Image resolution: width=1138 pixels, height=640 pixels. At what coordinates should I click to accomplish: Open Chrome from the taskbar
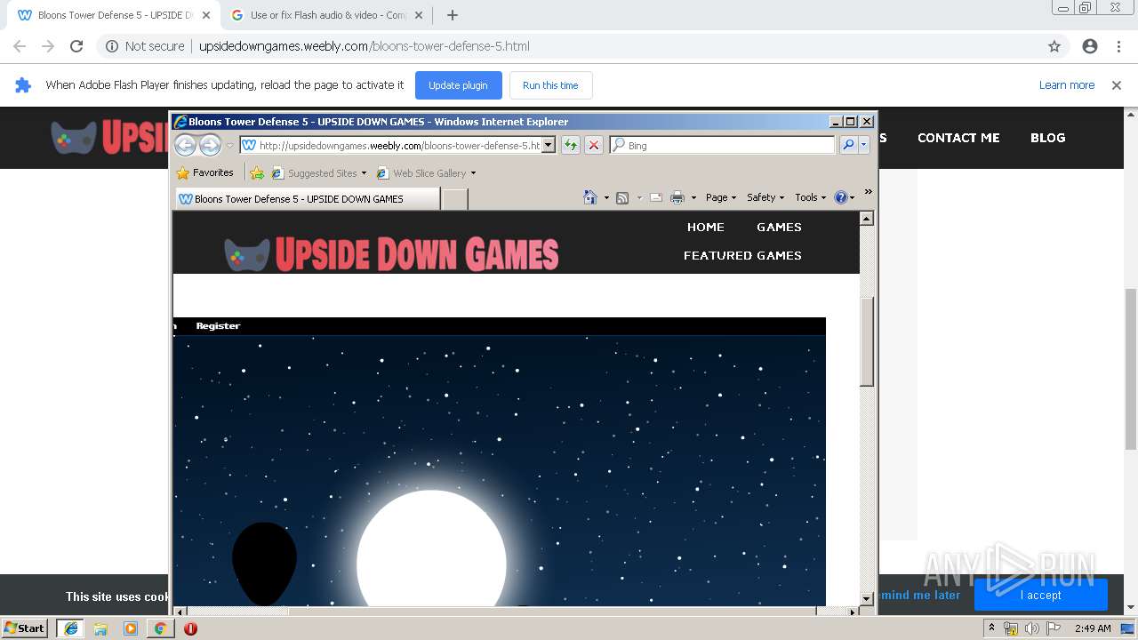(160, 628)
